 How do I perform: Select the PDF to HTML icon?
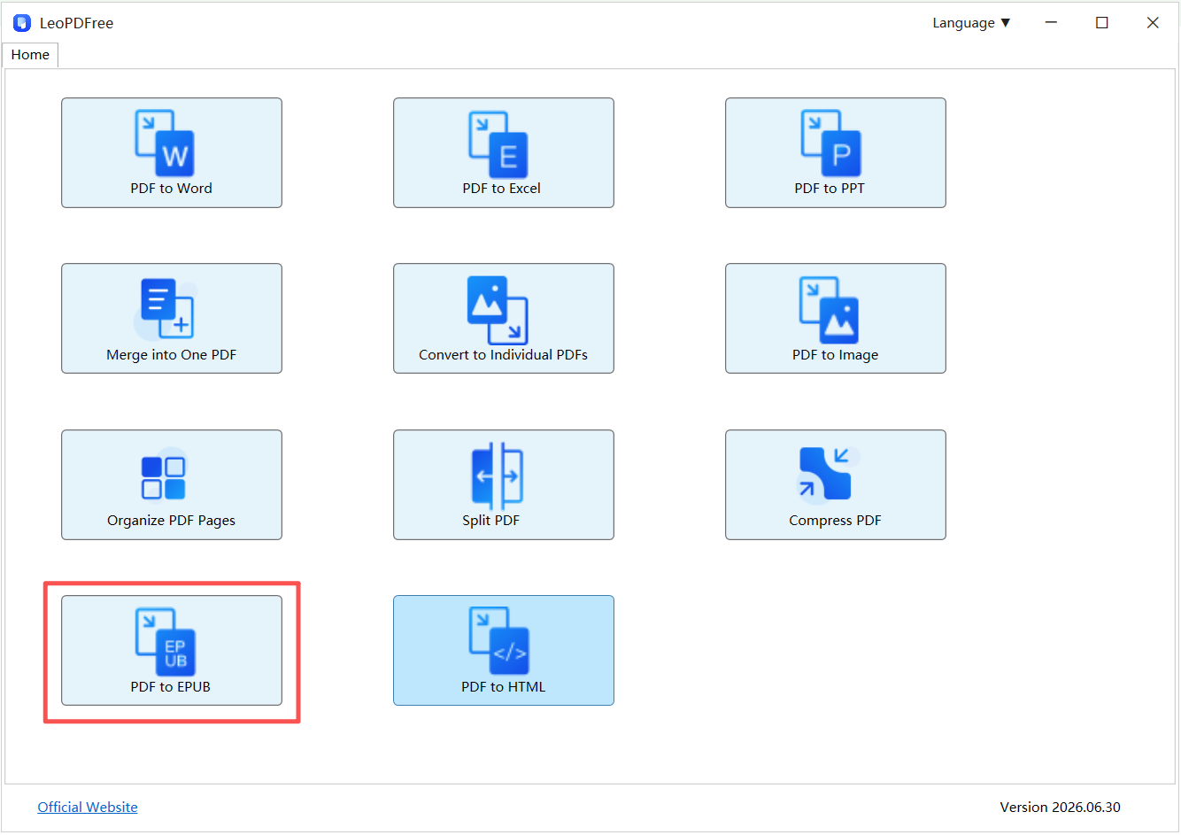pyautogui.click(x=498, y=641)
